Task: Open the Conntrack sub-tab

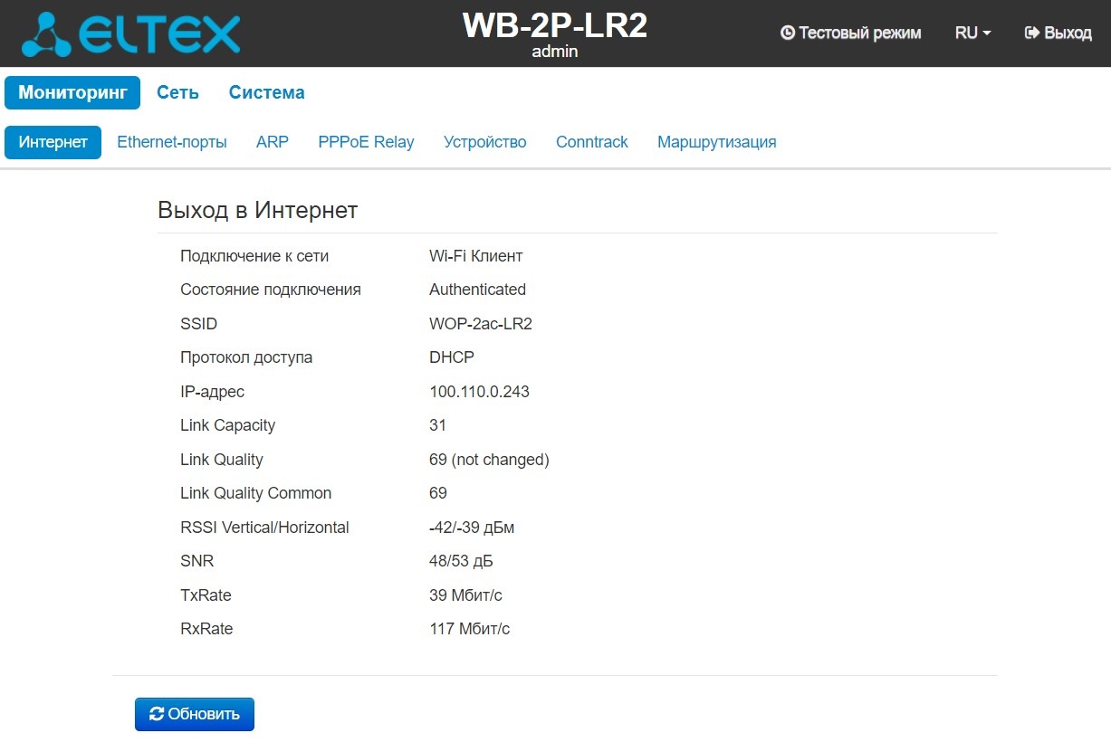Action: [x=592, y=142]
